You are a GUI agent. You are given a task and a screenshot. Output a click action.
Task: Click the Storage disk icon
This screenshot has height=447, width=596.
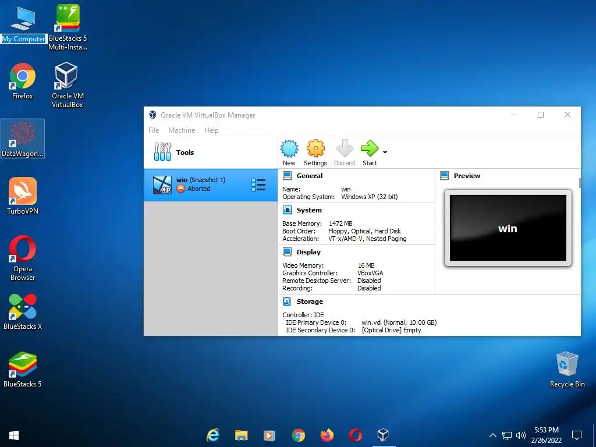coord(287,301)
